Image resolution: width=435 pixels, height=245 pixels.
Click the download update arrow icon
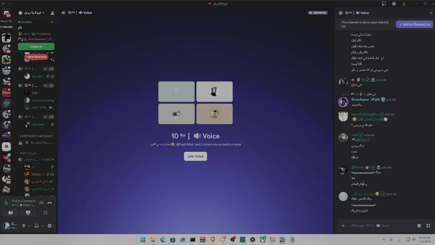click(404, 4)
